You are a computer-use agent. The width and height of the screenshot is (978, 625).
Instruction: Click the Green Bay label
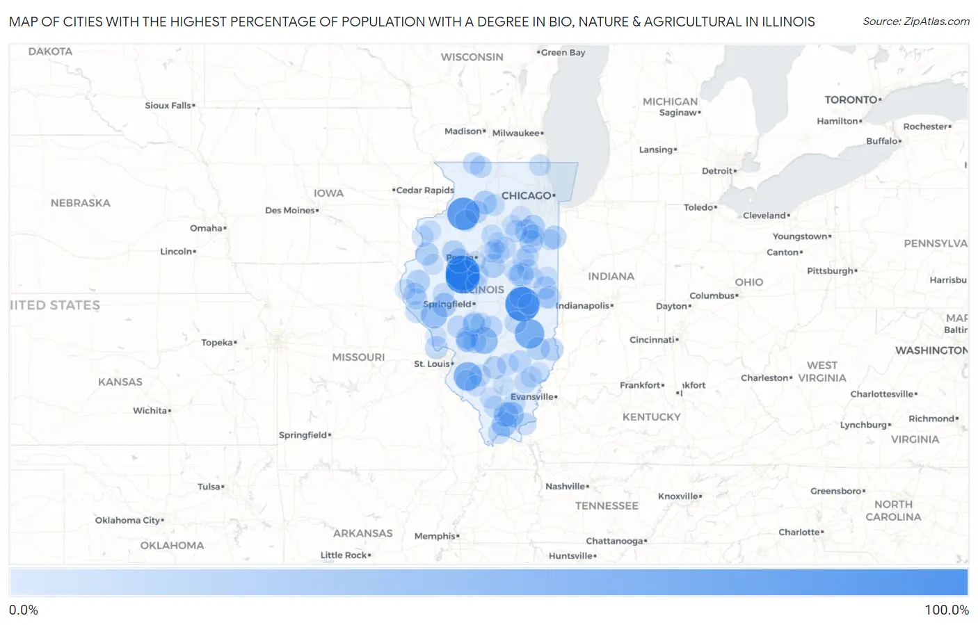tap(563, 53)
